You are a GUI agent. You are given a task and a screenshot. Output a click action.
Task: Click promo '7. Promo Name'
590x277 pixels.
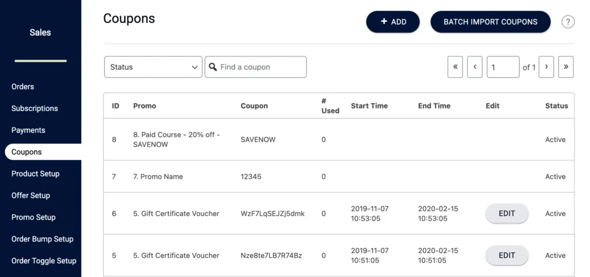pos(158,177)
